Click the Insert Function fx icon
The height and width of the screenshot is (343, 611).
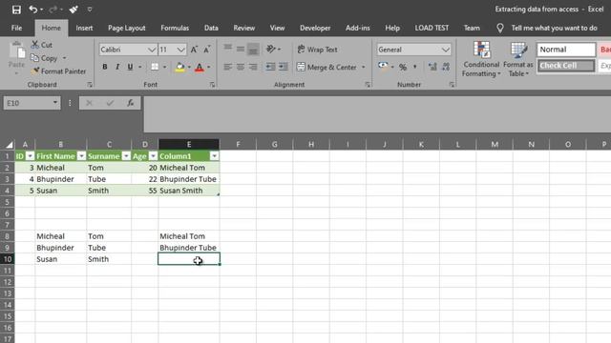point(131,103)
